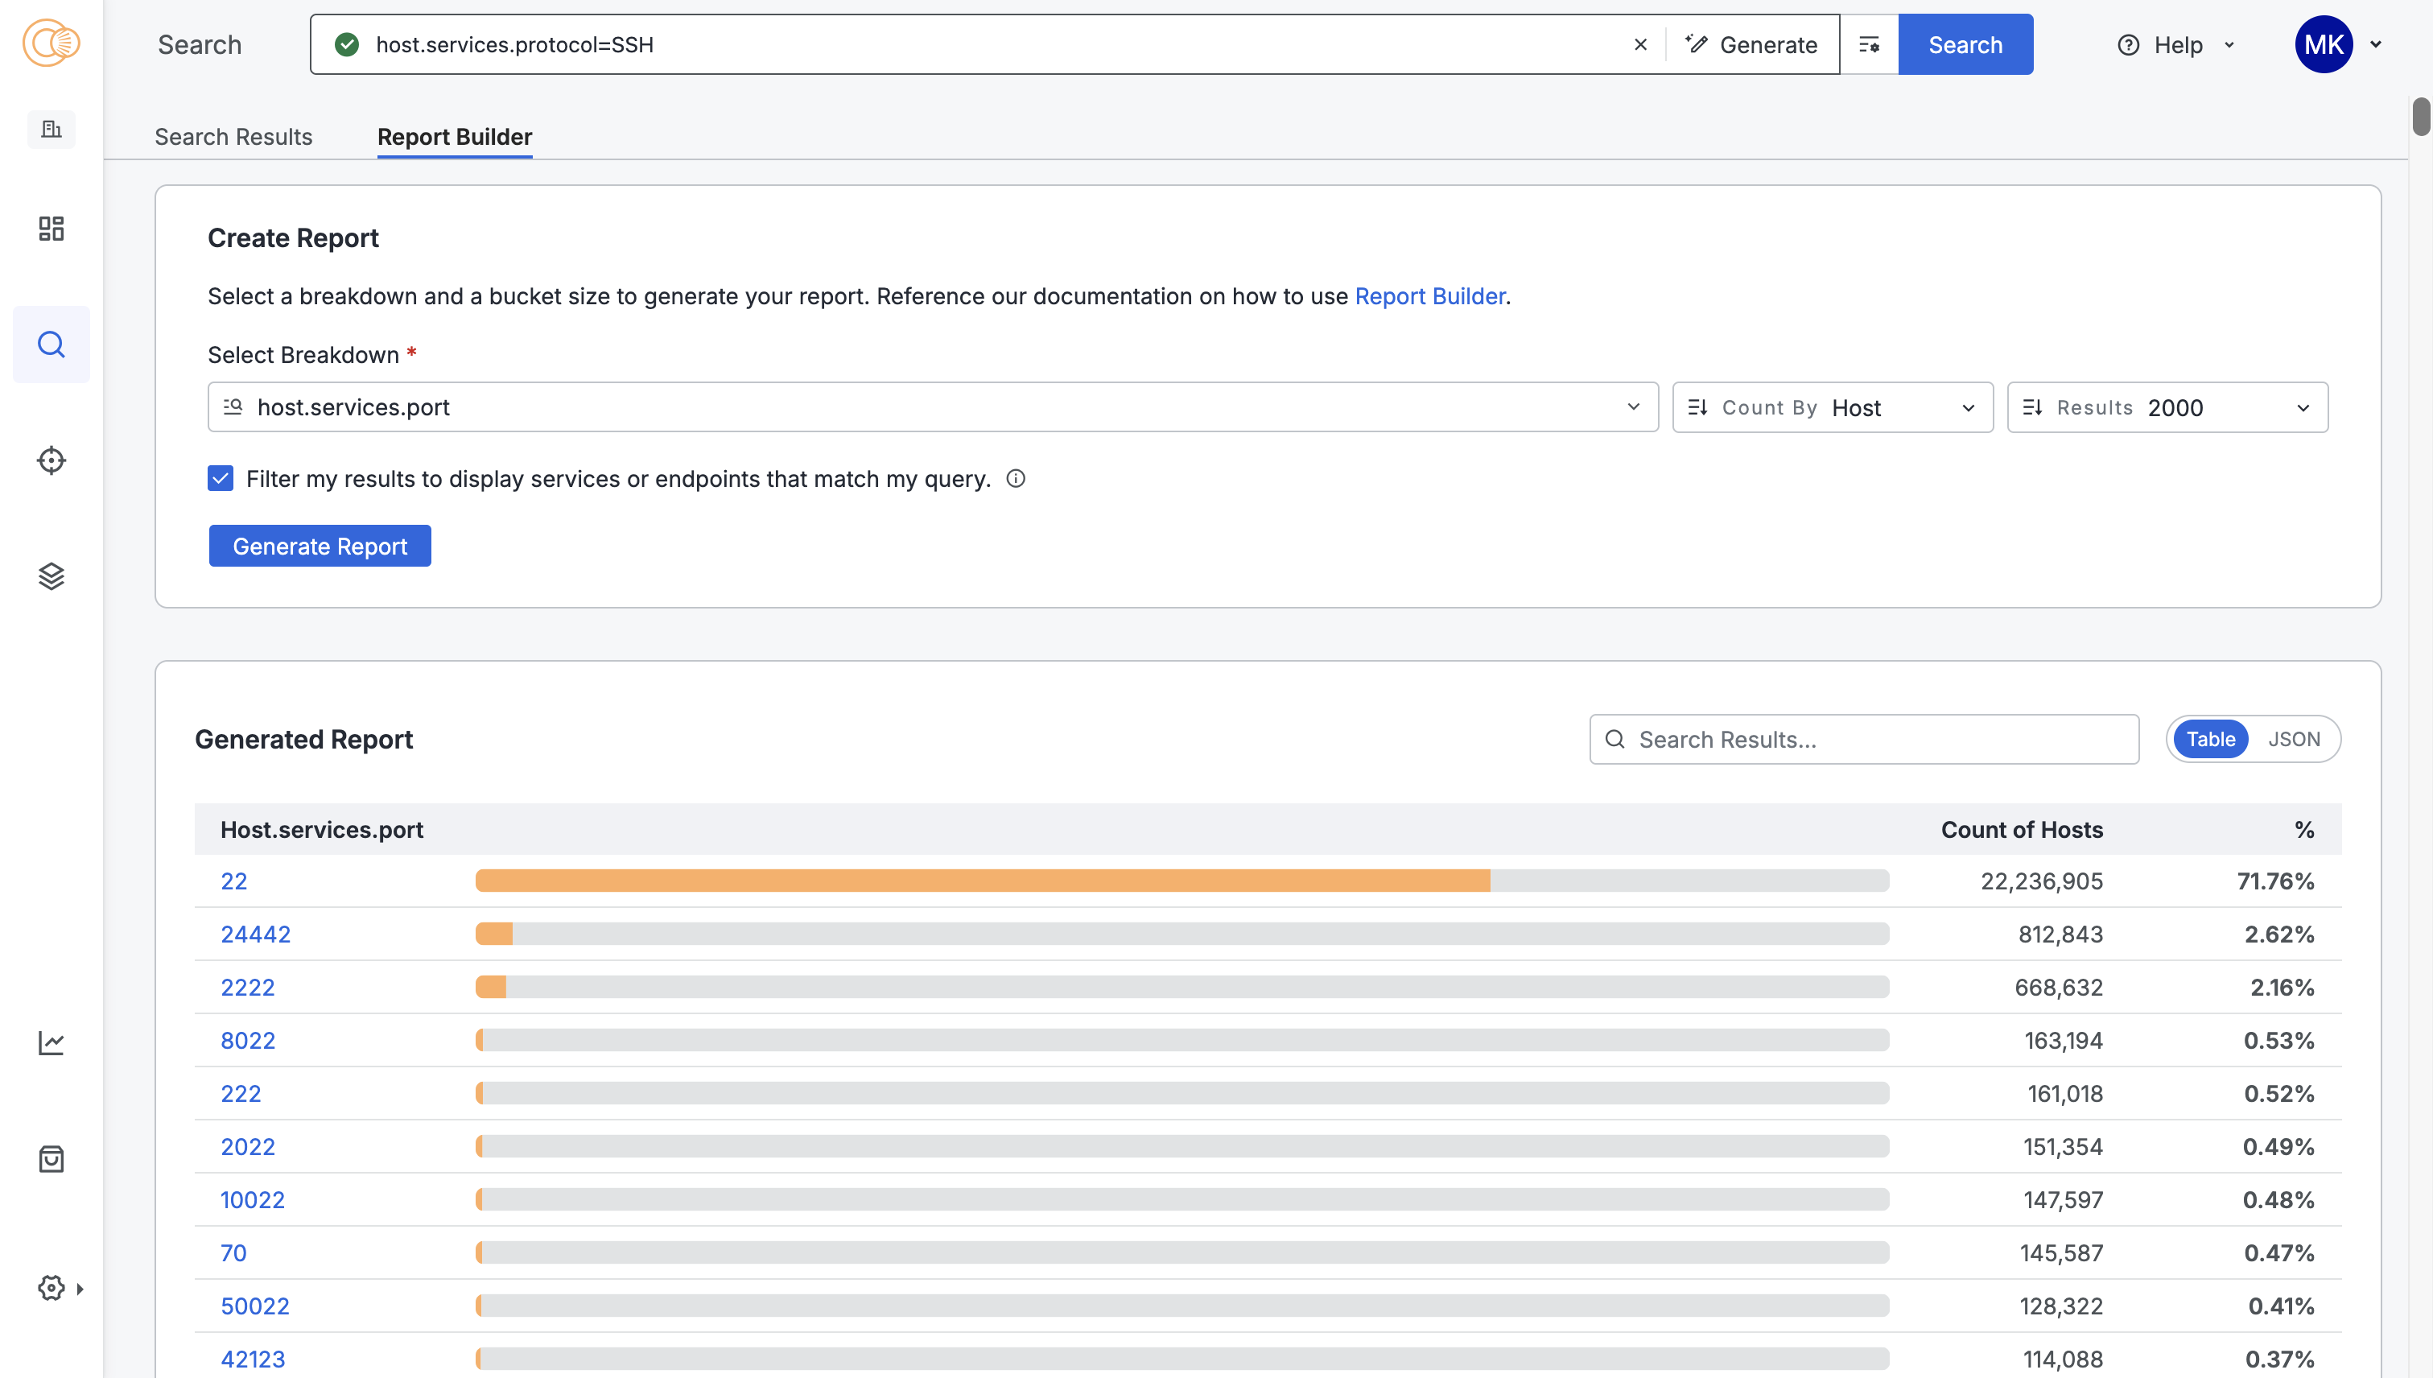
Task: Open the crosshair target icon in the sidebar
Action: click(51, 461)
